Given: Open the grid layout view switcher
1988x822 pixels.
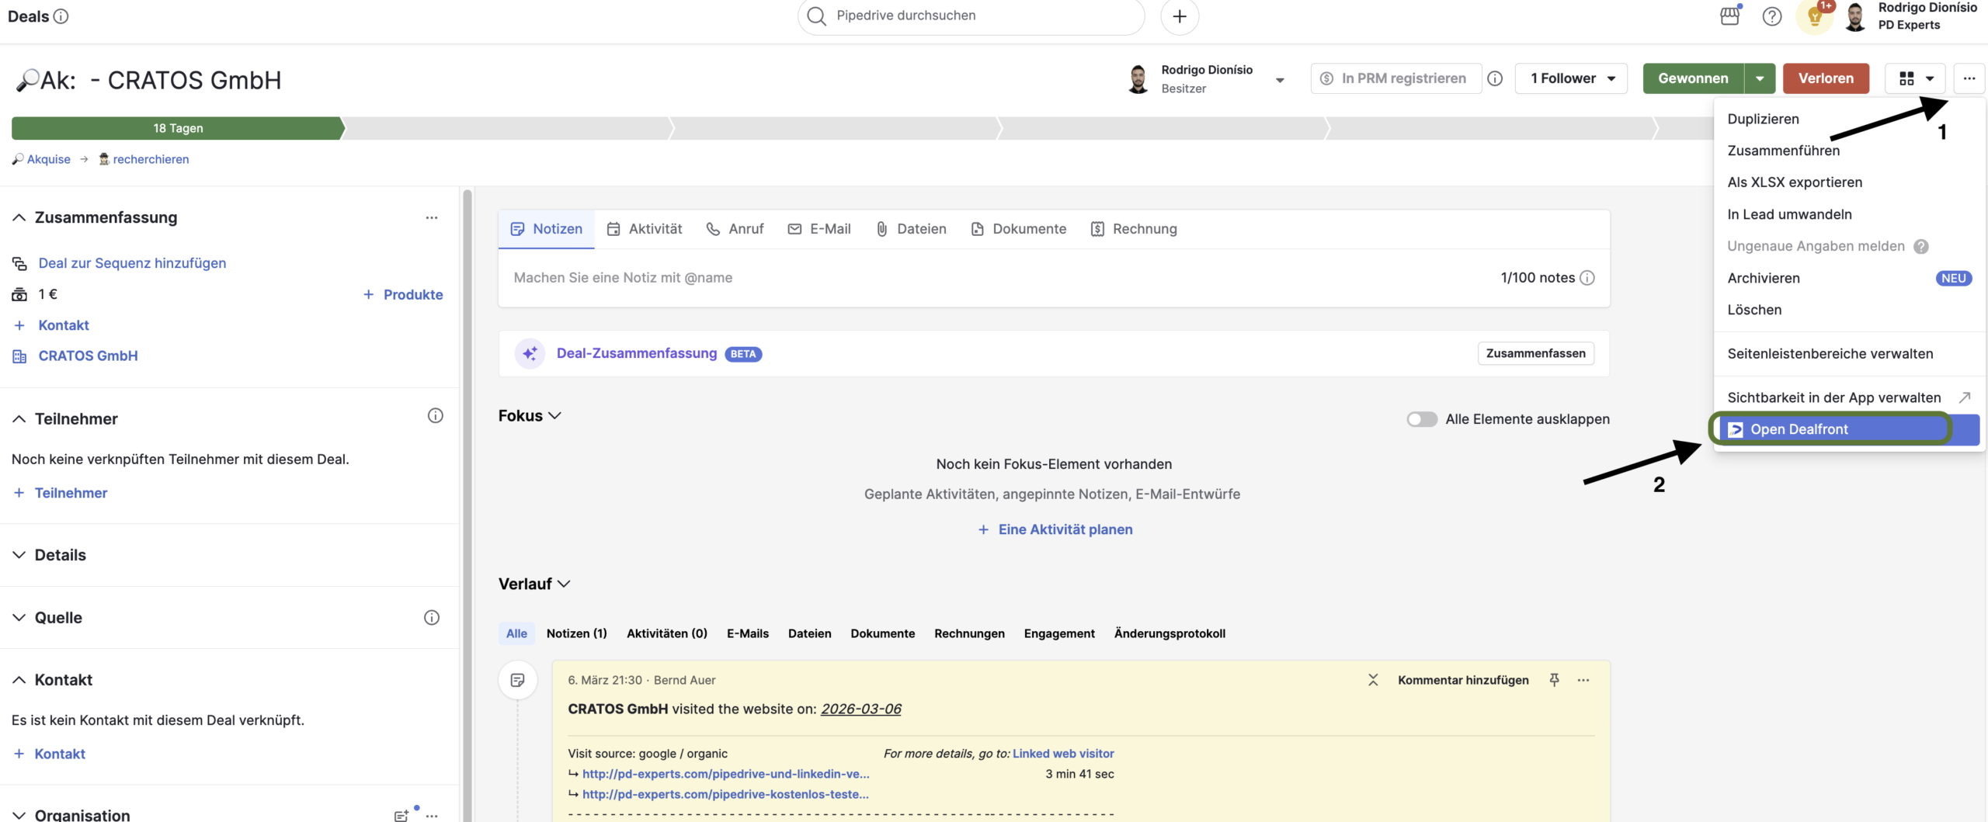Looking at the screenshot, I should pos(1914,78).
